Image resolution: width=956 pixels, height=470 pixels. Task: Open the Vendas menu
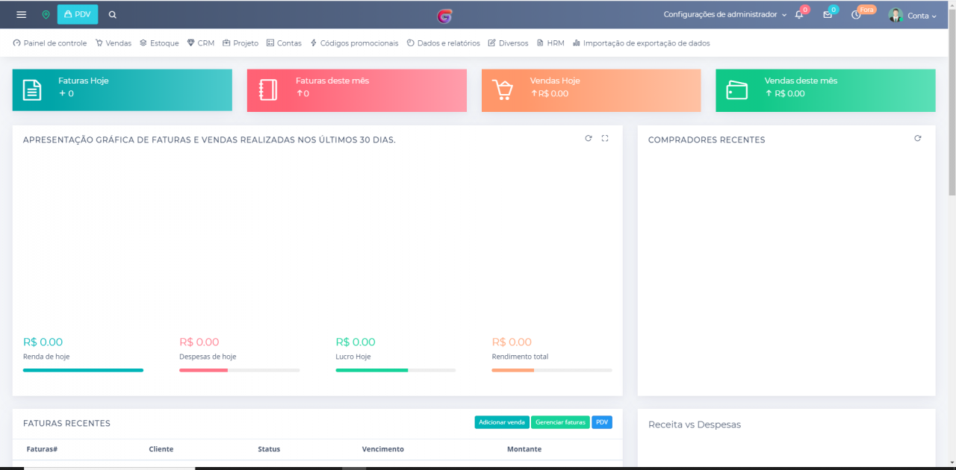114,43
